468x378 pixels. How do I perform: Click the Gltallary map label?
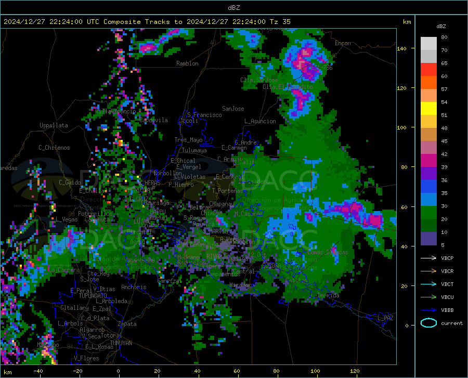74,308
